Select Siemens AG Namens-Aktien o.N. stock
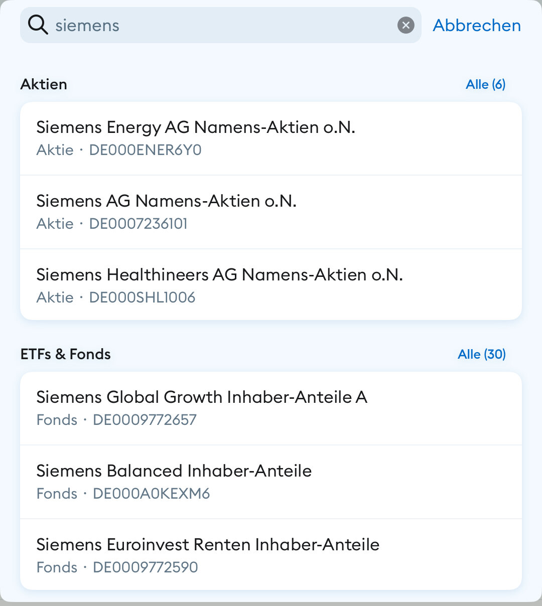 [166, 201]
